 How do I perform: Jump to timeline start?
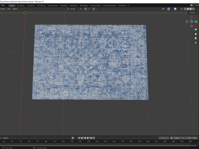pos(79,138)
